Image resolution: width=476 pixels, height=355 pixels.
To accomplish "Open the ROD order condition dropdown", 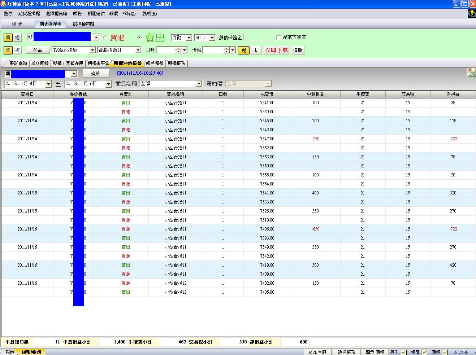I will [212, 38].
